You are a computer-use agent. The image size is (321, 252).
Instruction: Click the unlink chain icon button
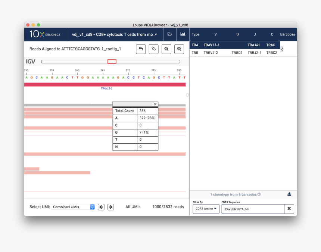coord(153,49)
